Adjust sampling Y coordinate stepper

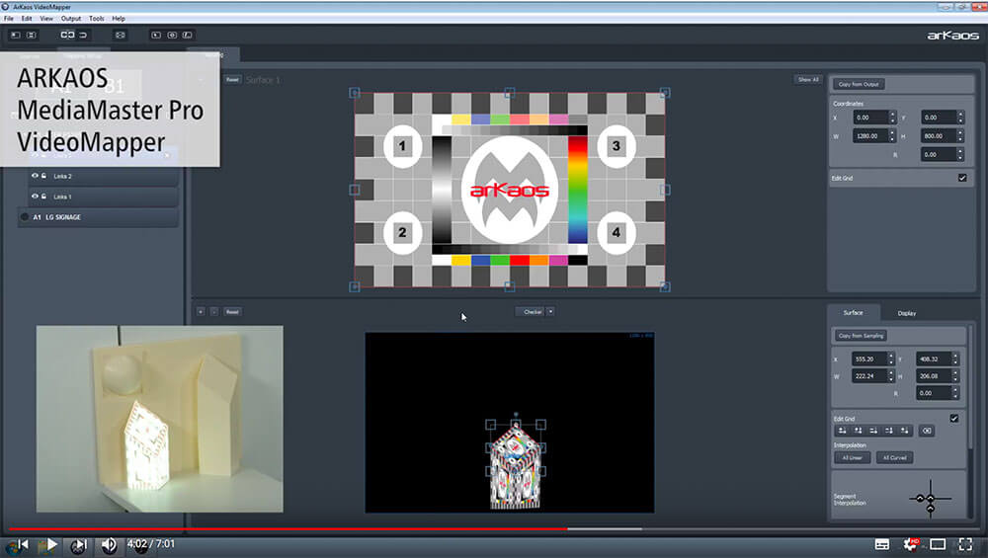[x=960, y=118]
